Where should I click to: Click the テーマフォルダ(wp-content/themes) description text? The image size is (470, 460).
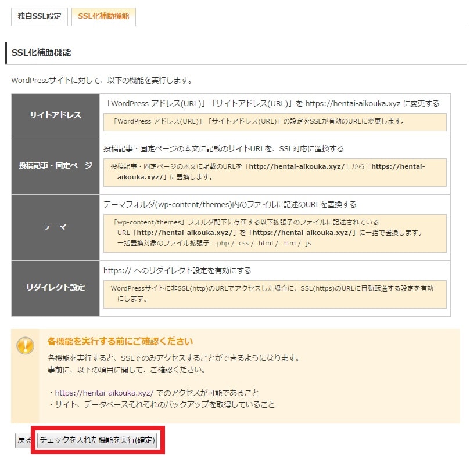click(x=230, y=204)
